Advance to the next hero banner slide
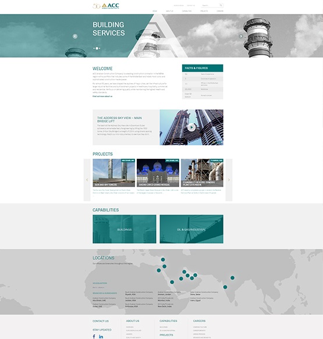Screen dimensions: 323x339 [241, 36]
